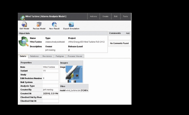Open the Create menu

pyautogui.click(x=105, y=16)
